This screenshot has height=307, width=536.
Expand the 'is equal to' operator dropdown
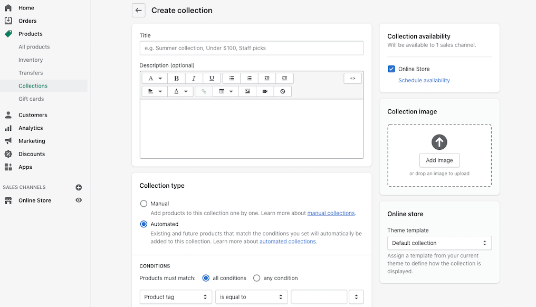251,297
